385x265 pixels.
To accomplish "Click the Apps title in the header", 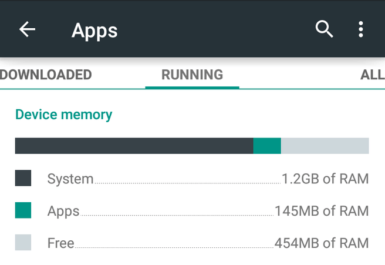I will click(x=94, y=30).
